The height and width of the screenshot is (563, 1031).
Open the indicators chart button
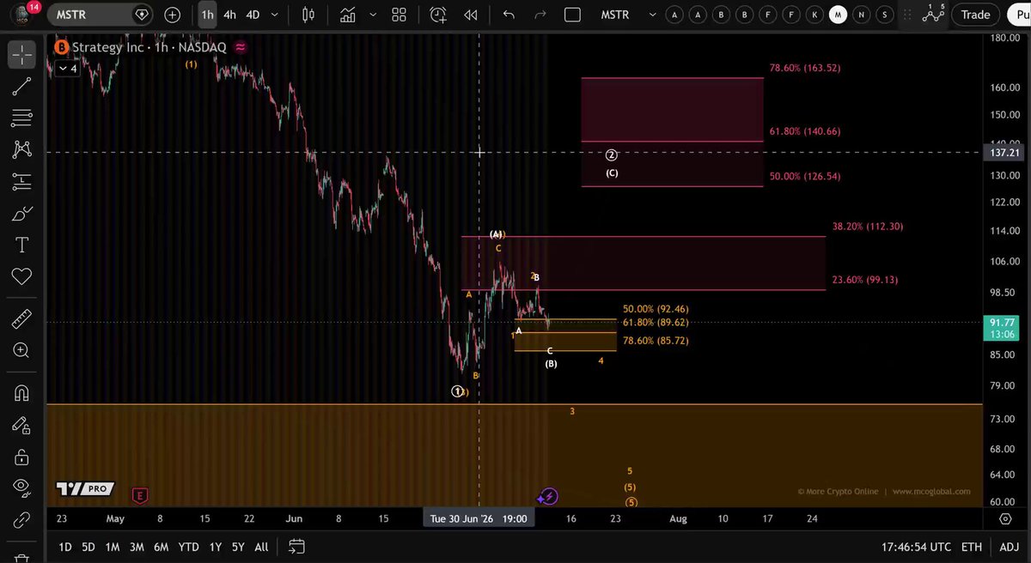click(348, 15)
